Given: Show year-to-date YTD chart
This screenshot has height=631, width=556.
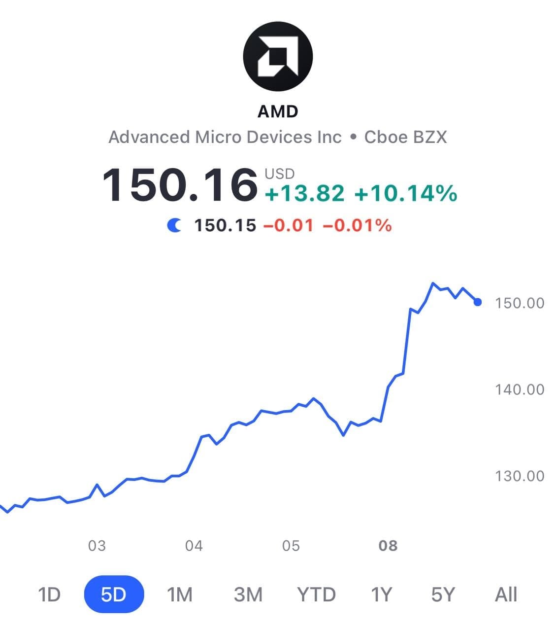Looking at the screenshot, I should click(x=316, y=595).
